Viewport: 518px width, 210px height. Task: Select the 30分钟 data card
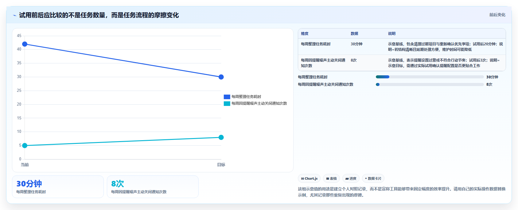[58, 187]
